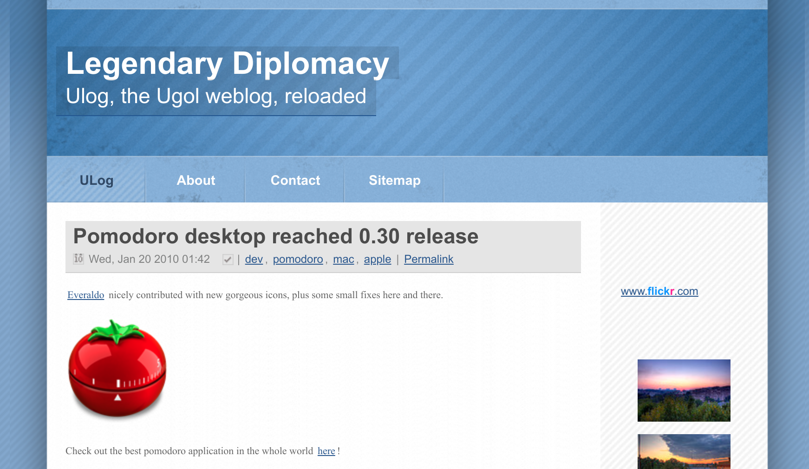The width and height of the screenshot is (809, 469).
Task: Open the mac tag link
Action: (343, 259)
